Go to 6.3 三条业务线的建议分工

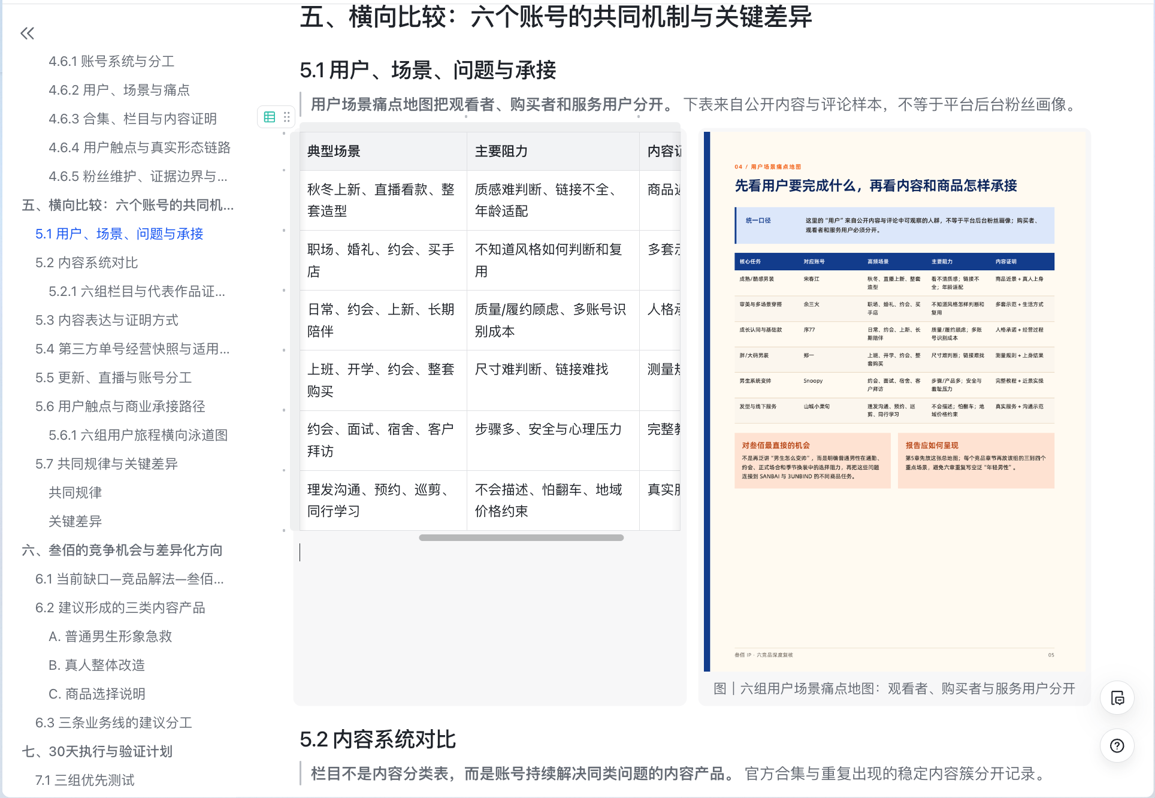[x=113, y=723]
